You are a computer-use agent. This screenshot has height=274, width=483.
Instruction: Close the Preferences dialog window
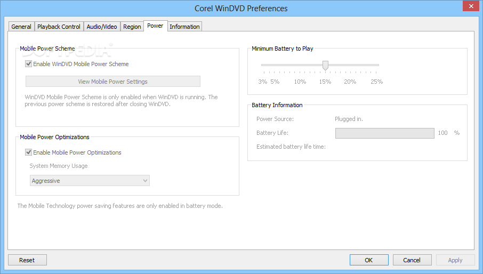point(471,6)
